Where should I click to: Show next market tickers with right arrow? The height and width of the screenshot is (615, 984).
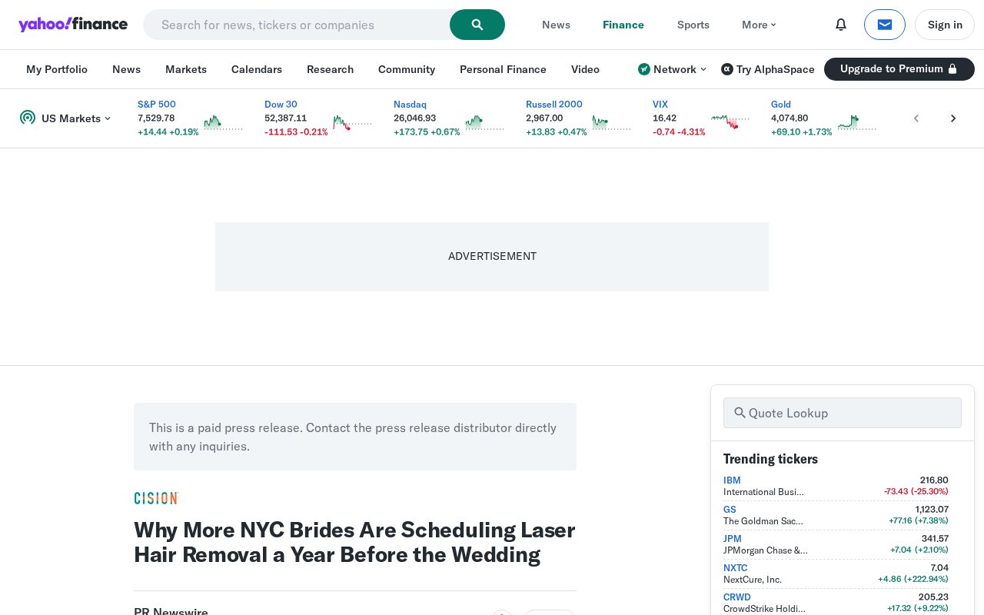[x=953, y=118]
